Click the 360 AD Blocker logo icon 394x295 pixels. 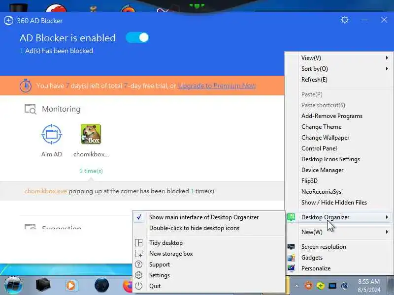pyautogui.click(x=8, y=21)
